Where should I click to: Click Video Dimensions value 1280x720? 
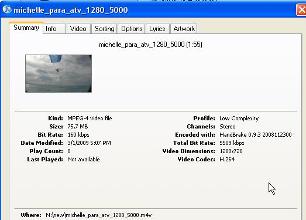tap(231, 151)
